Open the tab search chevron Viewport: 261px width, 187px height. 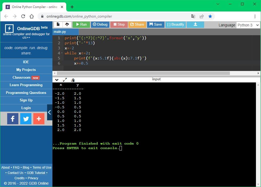pos(218,4)
